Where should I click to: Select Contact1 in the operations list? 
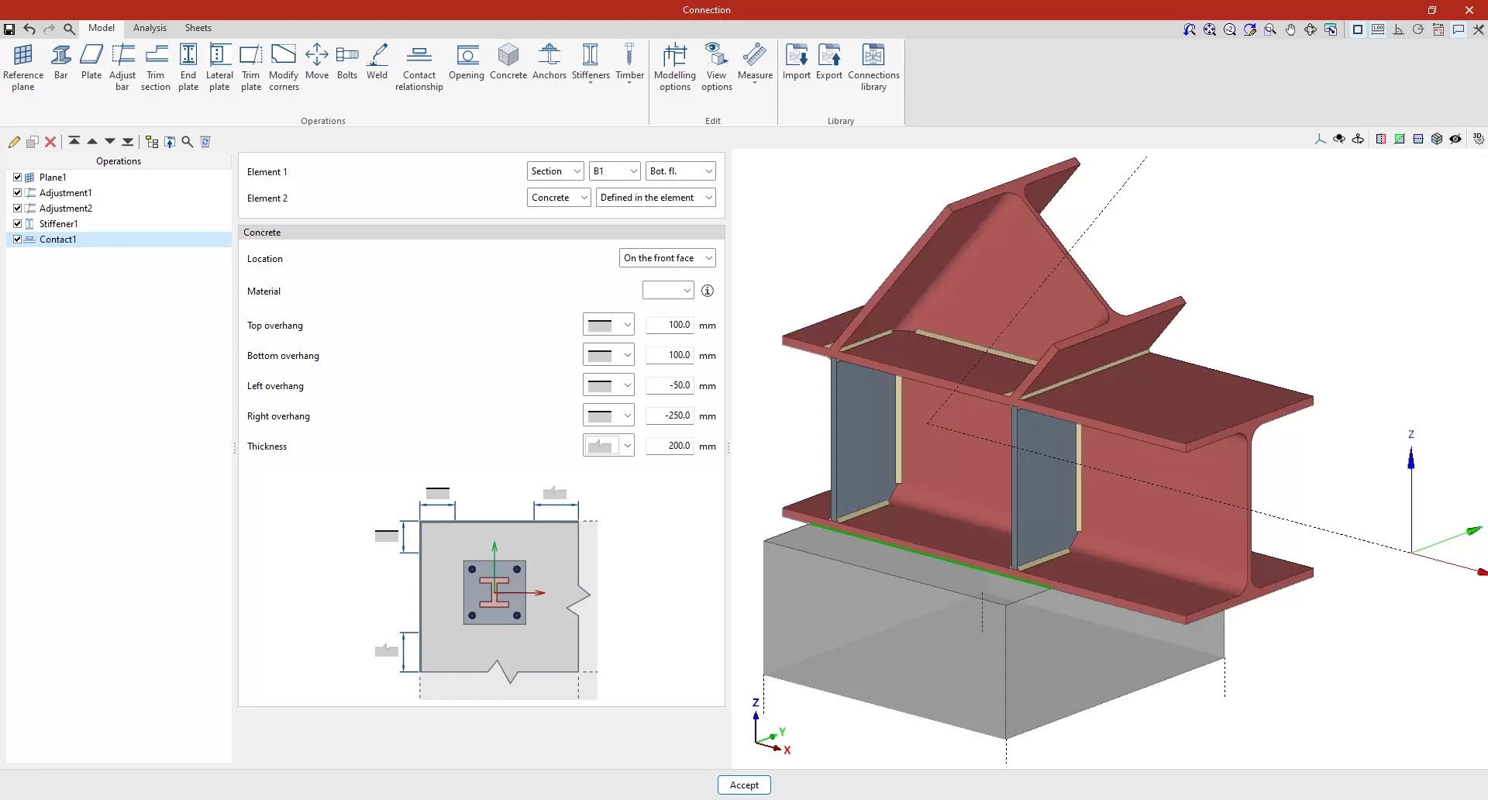[x=58, y=240]
